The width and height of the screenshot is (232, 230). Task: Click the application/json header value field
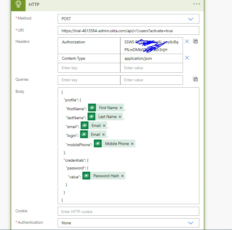point(152,59)
